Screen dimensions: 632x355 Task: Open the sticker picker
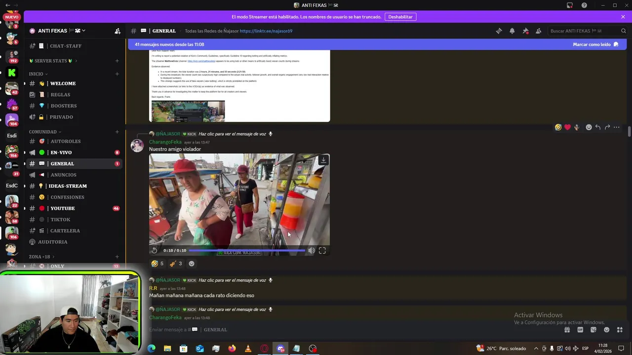(593, 329)
